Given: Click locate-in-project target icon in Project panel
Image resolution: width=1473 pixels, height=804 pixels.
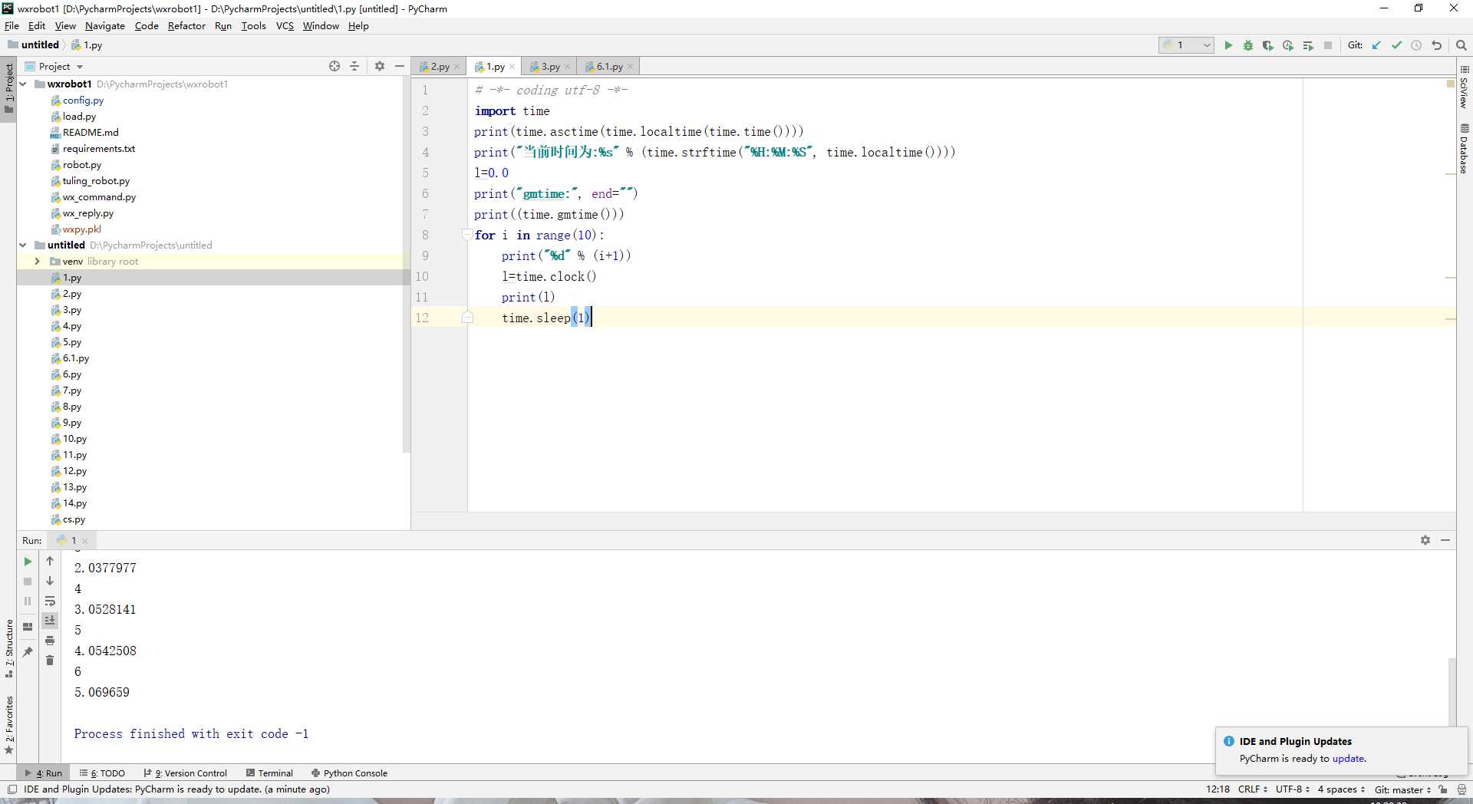Looking at the screenshot, I should tap(334, 66).
